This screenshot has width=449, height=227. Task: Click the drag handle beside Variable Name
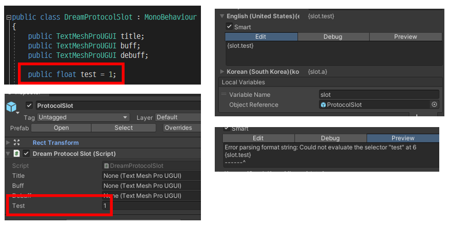click(x=223, y=94)
